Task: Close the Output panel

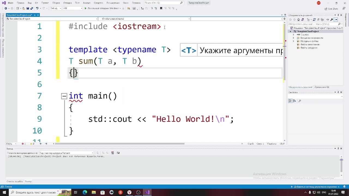Action: click(341, 148)
